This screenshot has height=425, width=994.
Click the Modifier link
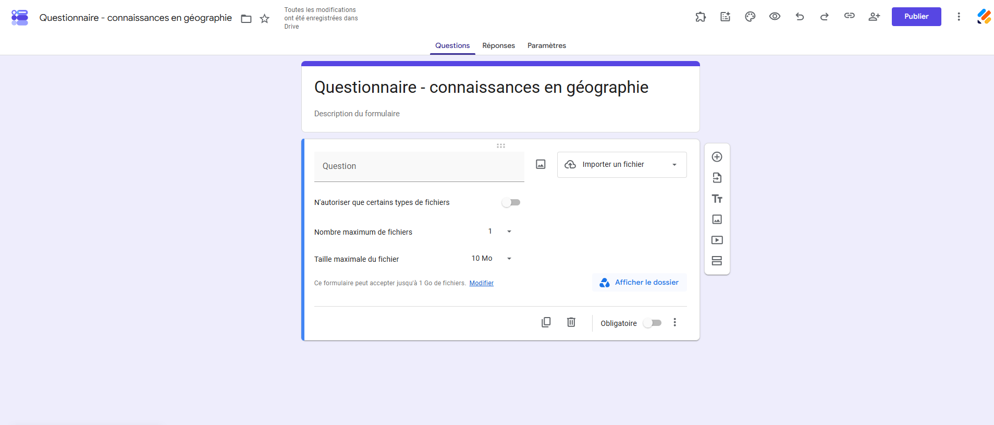482,283
